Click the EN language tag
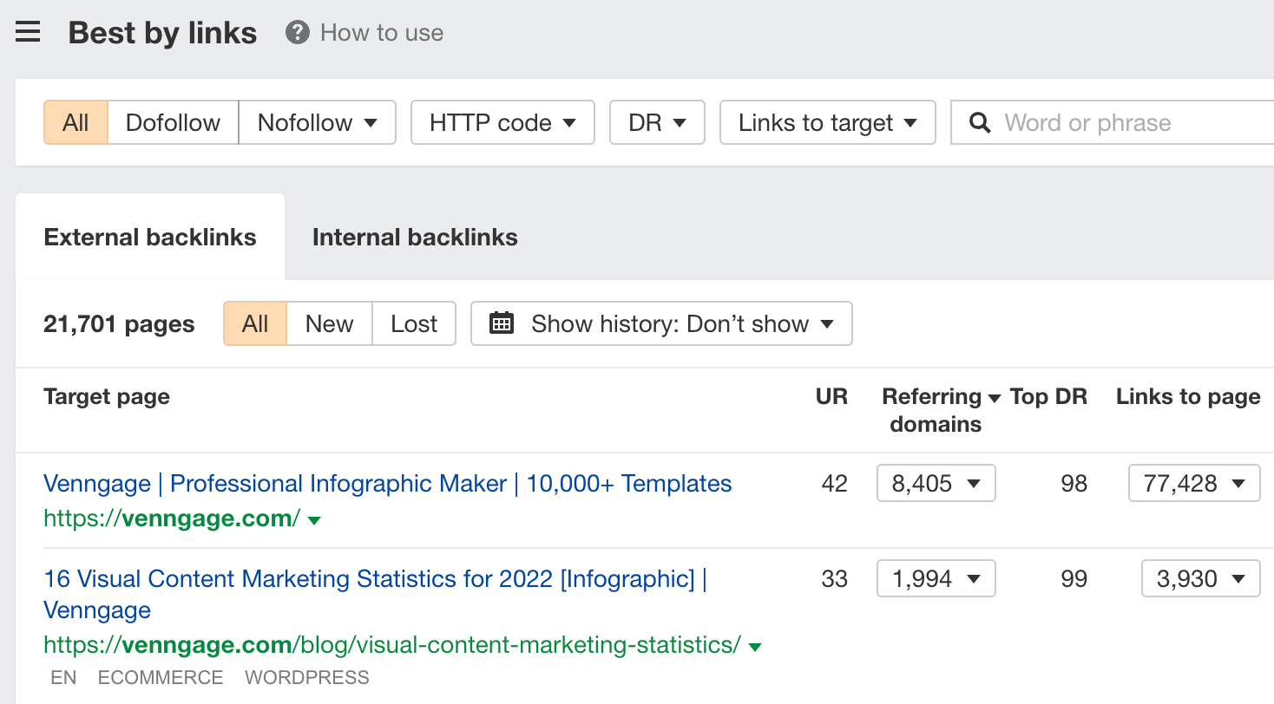Viewport: 1274px width, 704px height. click(x=62, y=677)
